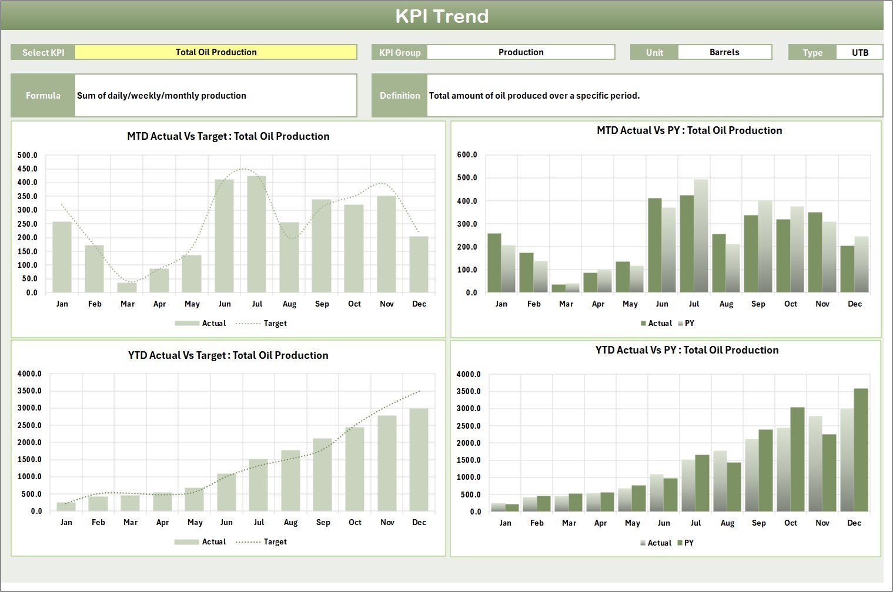Screen dimensions: 893x592
Task: Select the Jan axis label in MTD Actual Vs PY chart
Action: [501, 304]
